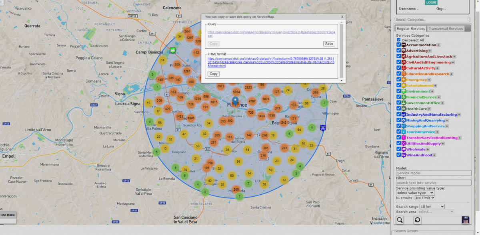Click the WineAndFood category icon
Viewport: 480px width, 235px height.
(x=404, y=155)
